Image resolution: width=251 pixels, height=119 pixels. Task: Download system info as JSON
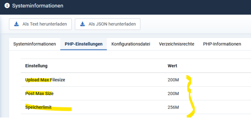coord(108,24)
